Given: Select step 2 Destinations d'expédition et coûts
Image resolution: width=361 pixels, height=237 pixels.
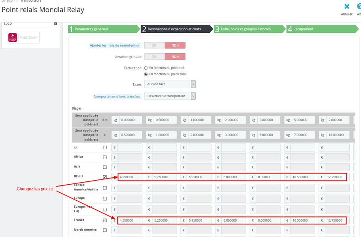Looking at the screenshot, I should (177, 29).
